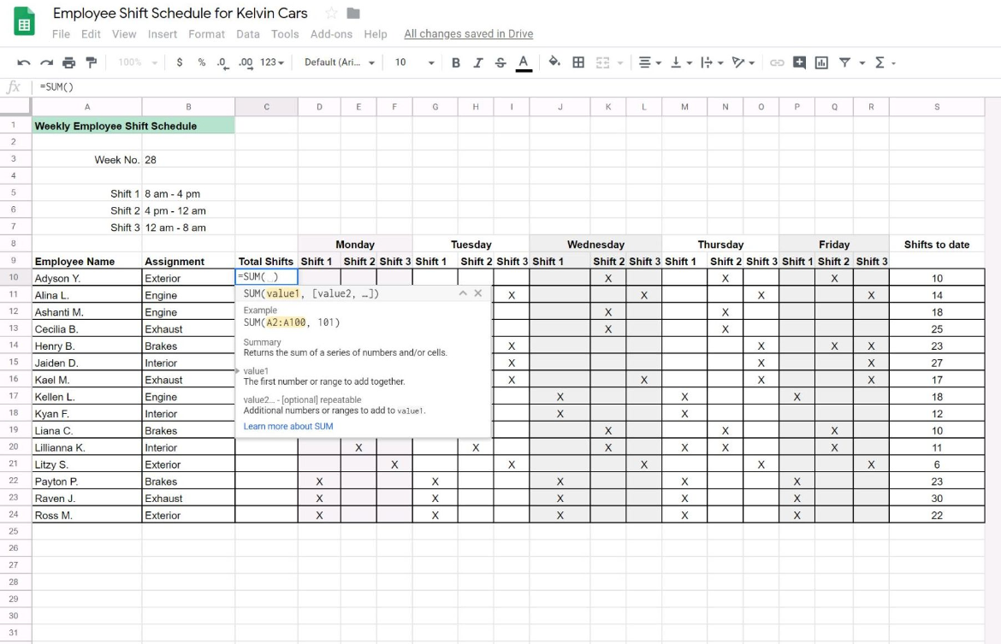Format cell as percent
This screenshot has height=644, width=1001.
tap(202, 62)
